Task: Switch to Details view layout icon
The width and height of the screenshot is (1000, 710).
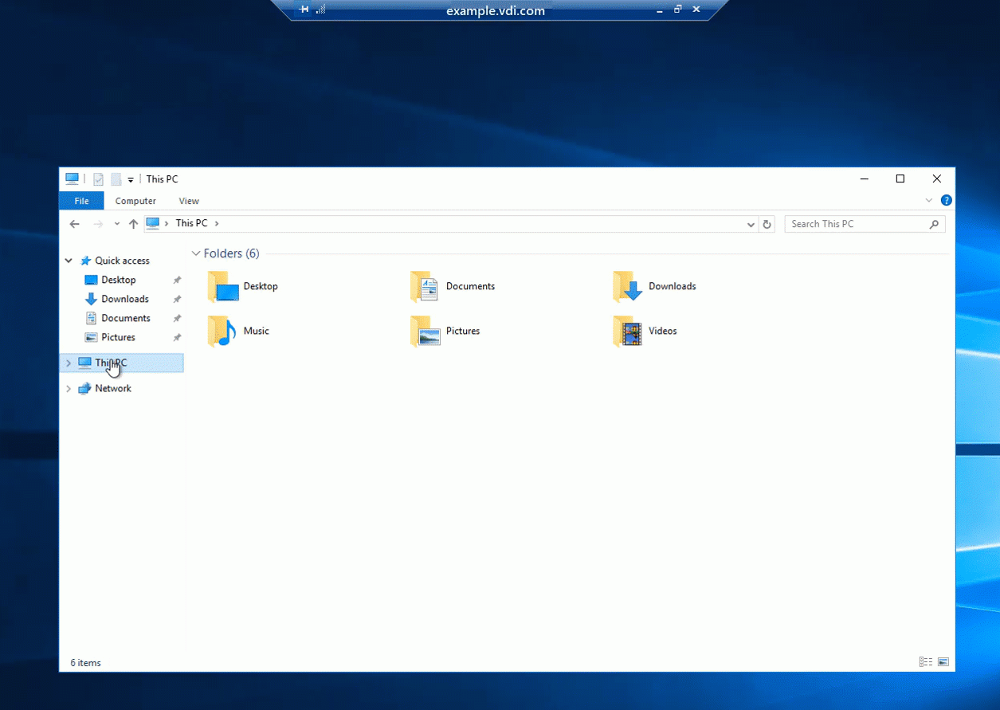Action: point(926,662)
